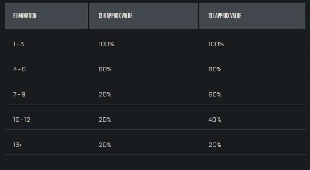Screen dimensions: 310x170
Task: Click the divider line below the 13+ row
Action: click(156, 154)
